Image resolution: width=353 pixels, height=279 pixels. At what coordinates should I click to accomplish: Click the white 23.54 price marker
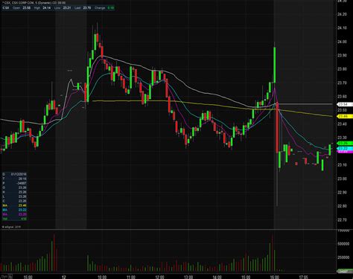344,104
